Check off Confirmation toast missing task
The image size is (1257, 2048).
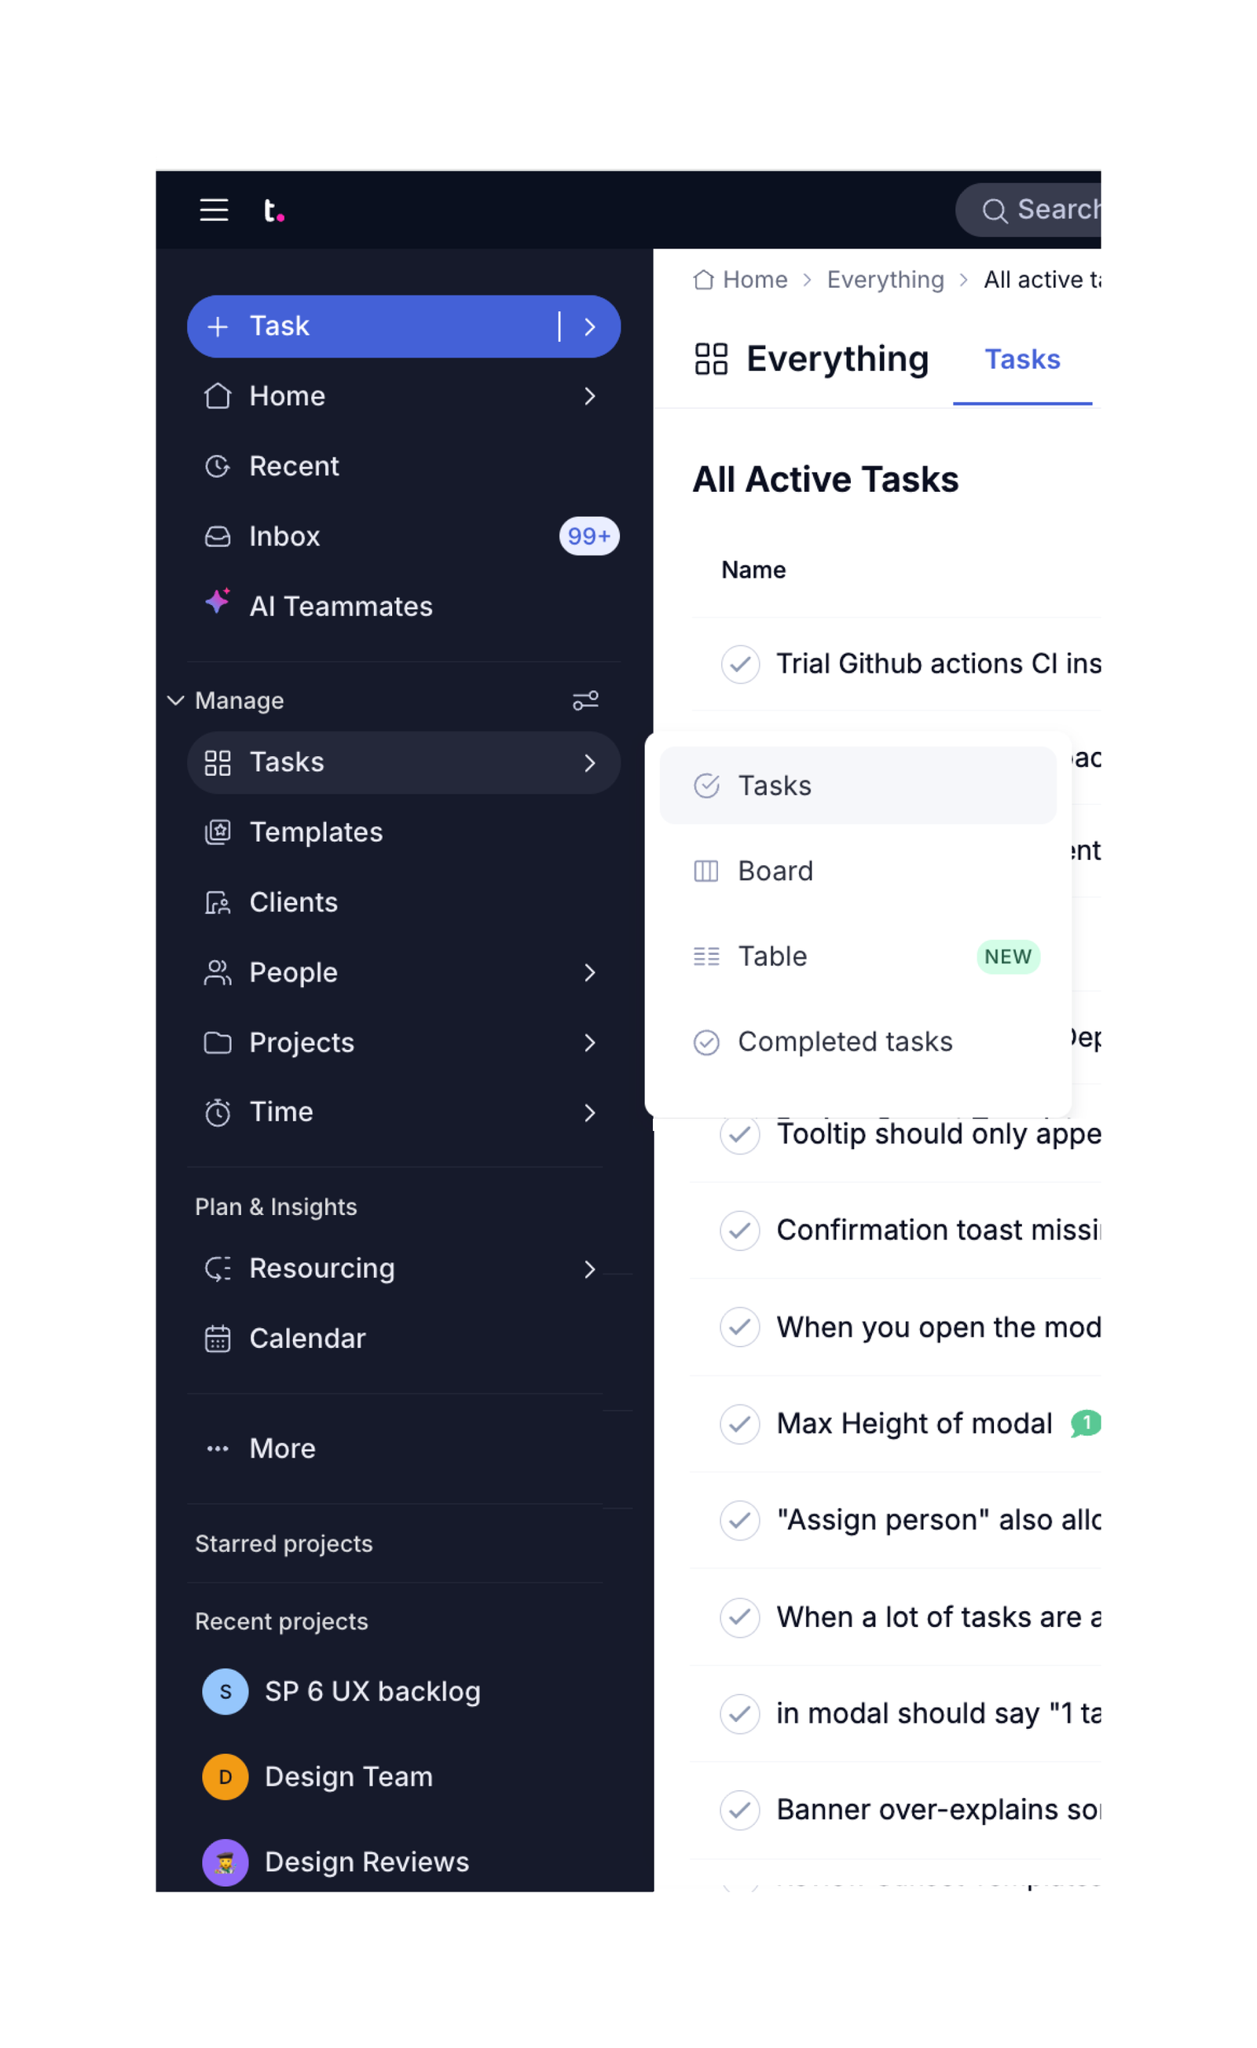pyautogui.click(x=740, y=1231)
